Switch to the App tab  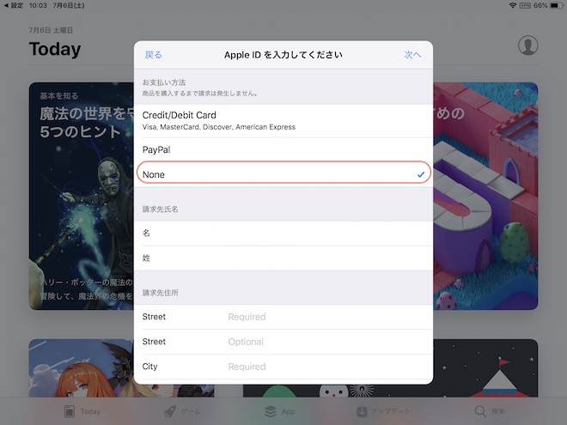[x=279, y=411]
